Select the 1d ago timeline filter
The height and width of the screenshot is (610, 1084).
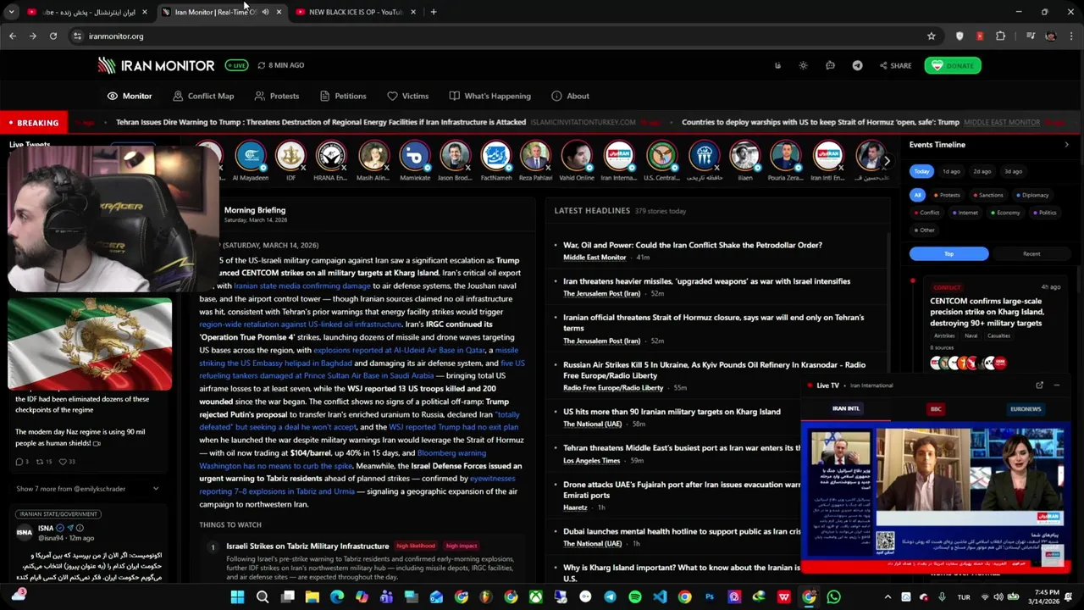[x=951, y=171]
